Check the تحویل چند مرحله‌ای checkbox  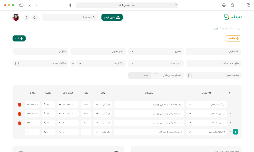coord(155,75)
